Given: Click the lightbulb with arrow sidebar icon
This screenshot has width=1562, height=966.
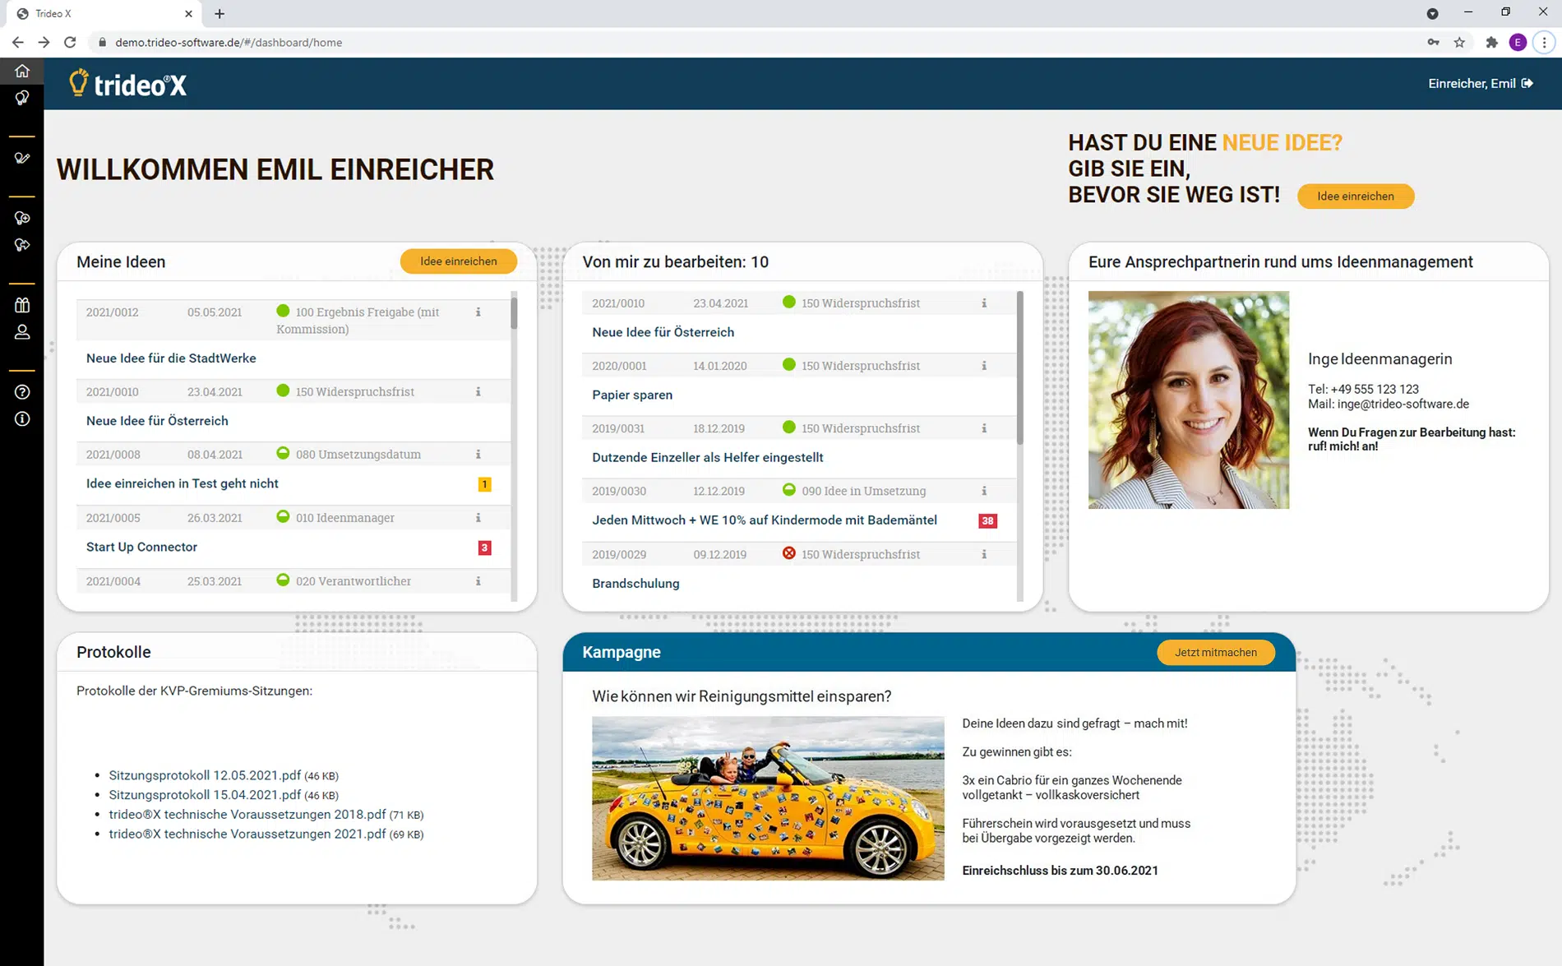Looking at the screenshot, I should 22,245.
